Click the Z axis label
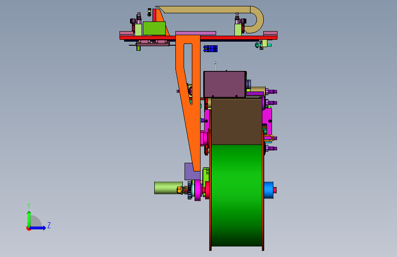This screenshot has height=257, width=397. (49, 225)
